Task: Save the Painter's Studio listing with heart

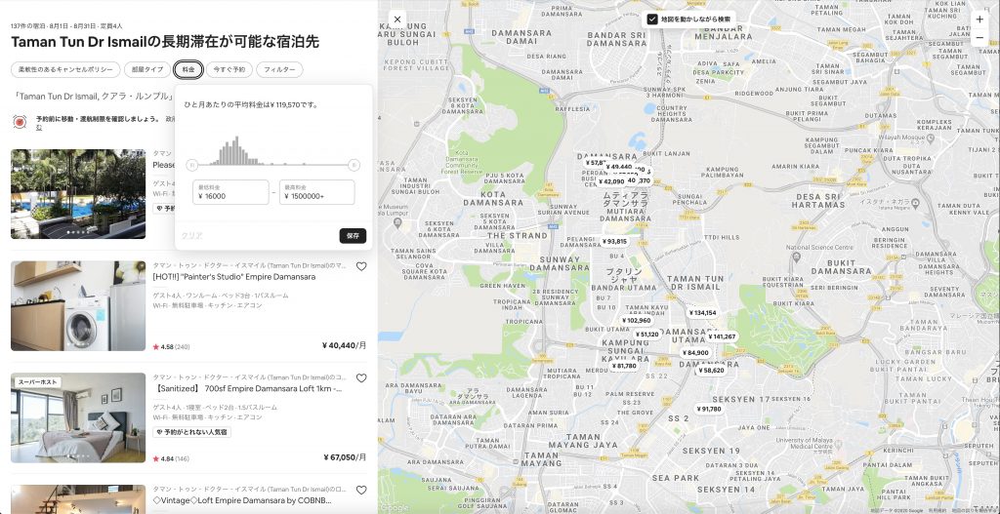Action: (x=361, y=266)
